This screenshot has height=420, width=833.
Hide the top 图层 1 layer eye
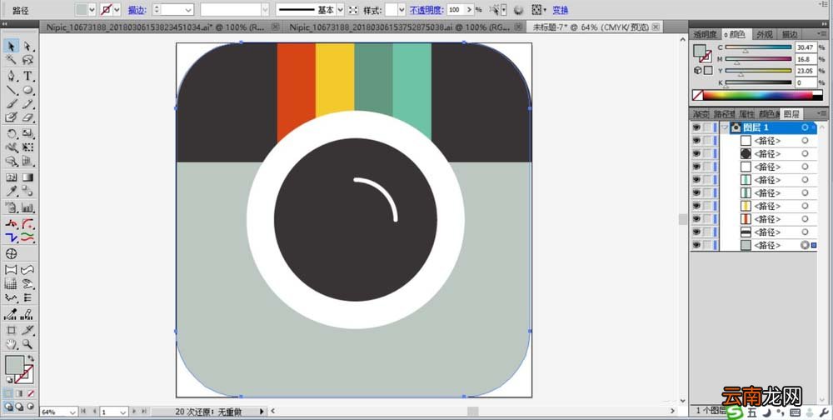tap(696, 127)
